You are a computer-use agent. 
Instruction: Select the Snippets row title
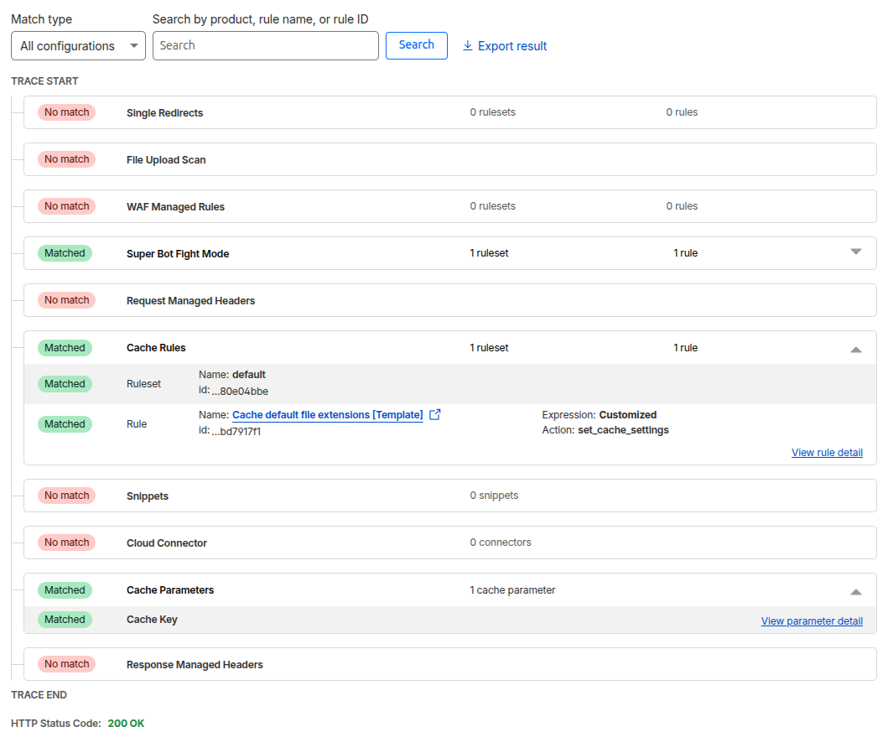tap(148, 496)
